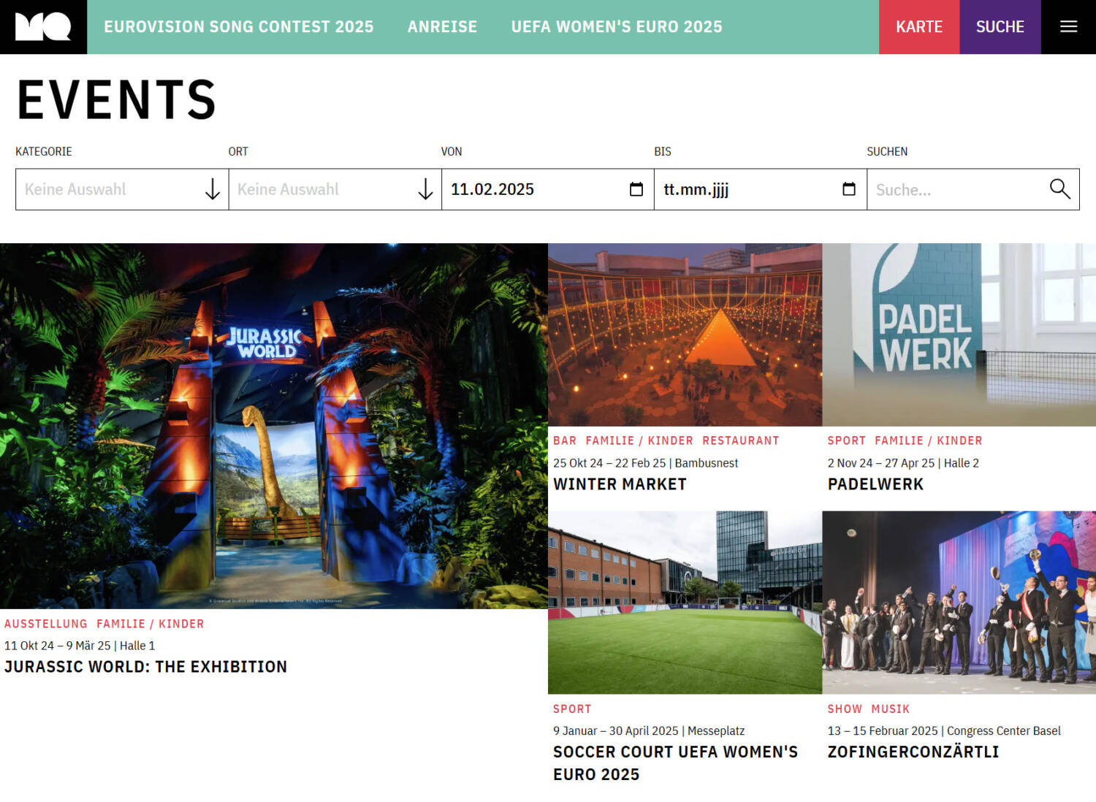
Task: Open the Jurassic World exhibition image
Action: click(x=274, y=426)
